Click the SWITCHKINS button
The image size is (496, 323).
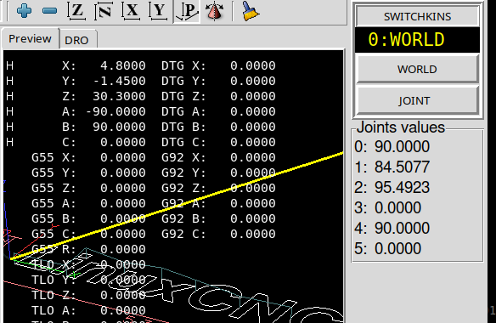click(x=417, y=16)
